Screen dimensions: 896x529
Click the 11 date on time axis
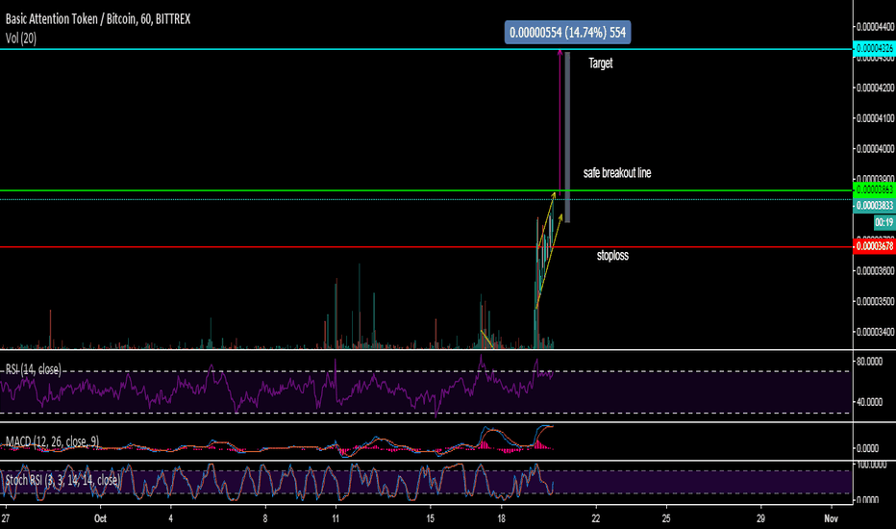tap(336, 518)
